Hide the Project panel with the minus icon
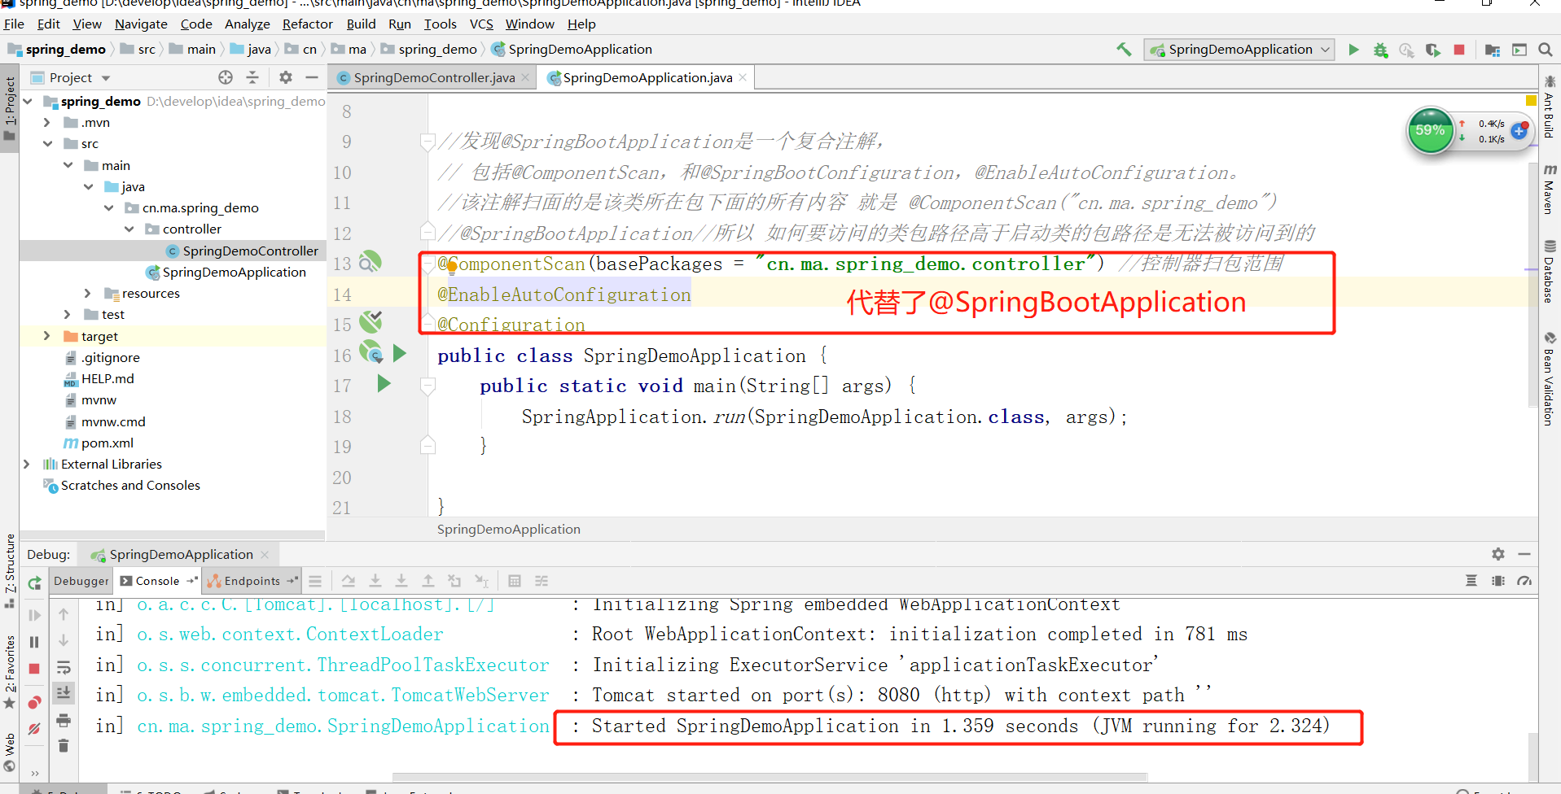1561x794 pixels. click(312, 77)
